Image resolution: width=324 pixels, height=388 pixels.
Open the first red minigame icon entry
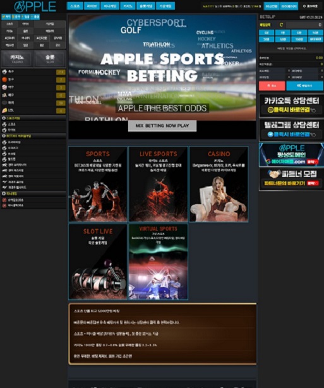click(x=4, y=200)
